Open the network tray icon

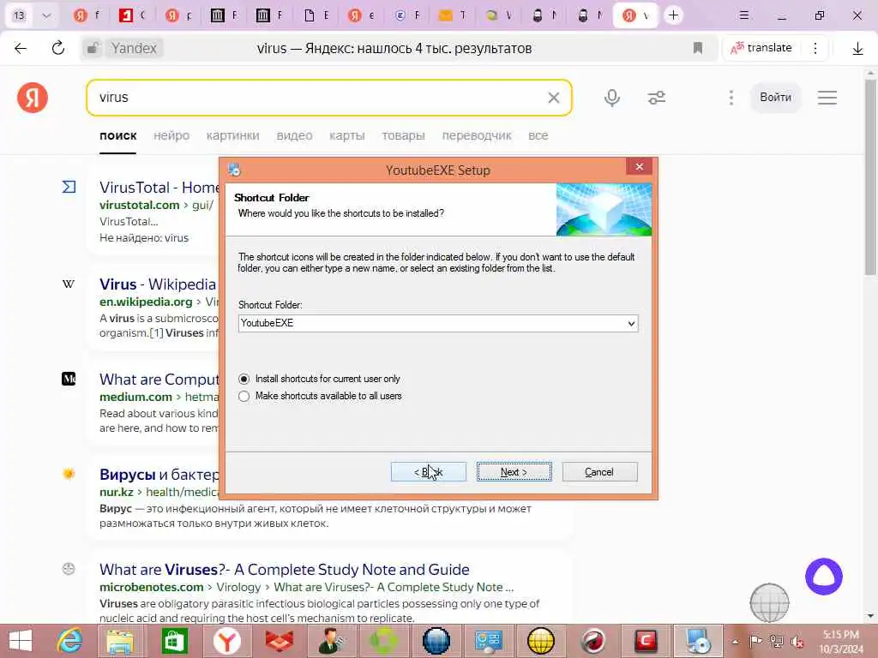(x=776, y=642)
